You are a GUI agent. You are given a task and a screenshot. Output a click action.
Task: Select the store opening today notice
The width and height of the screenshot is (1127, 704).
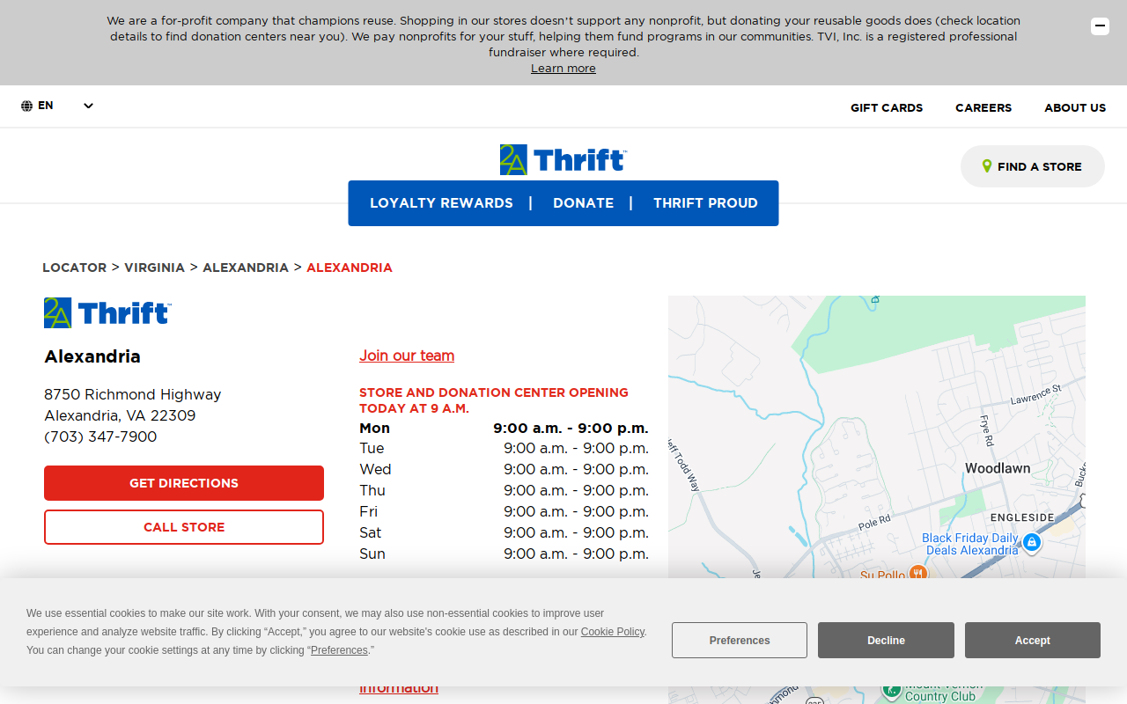click(494, 400)
